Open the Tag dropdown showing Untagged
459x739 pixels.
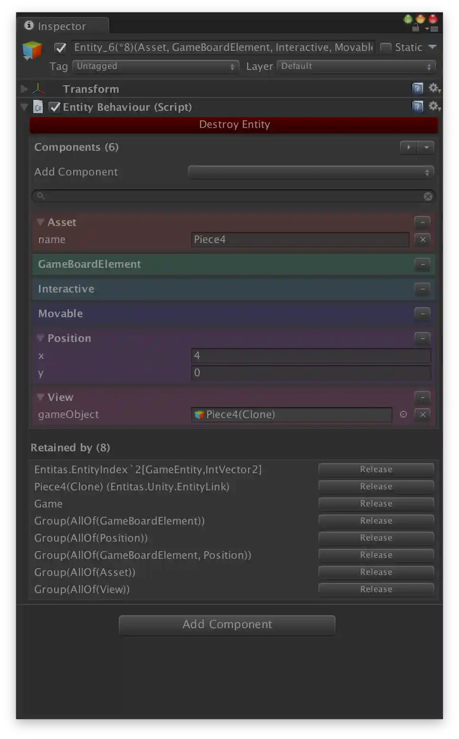click(x=154, y=66)
